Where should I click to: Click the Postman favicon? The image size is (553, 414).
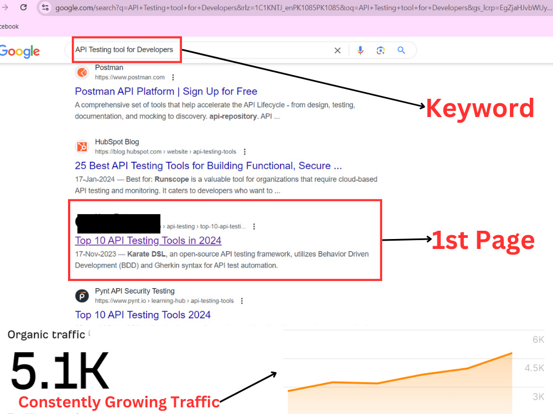pyautogui.click(x=82, y=72)
